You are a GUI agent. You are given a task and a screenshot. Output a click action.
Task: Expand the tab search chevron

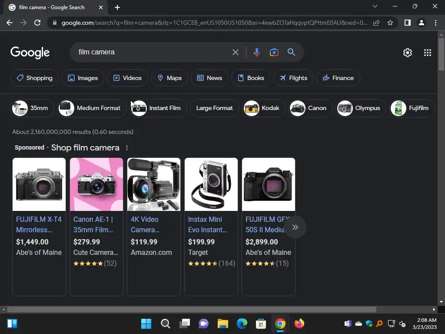point(375,6)
